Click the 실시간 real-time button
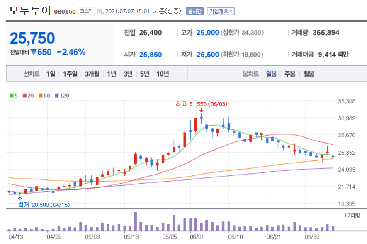The image size is (367, 244). (194, 11)
